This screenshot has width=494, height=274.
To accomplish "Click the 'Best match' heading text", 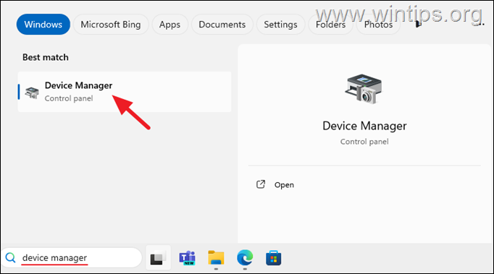I will pyautogui.click(x=46, y=57).
